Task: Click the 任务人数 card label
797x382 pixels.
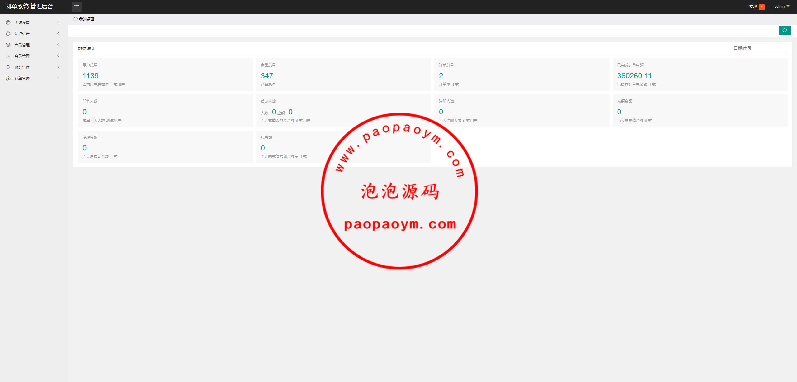Action: click(90, 101)
